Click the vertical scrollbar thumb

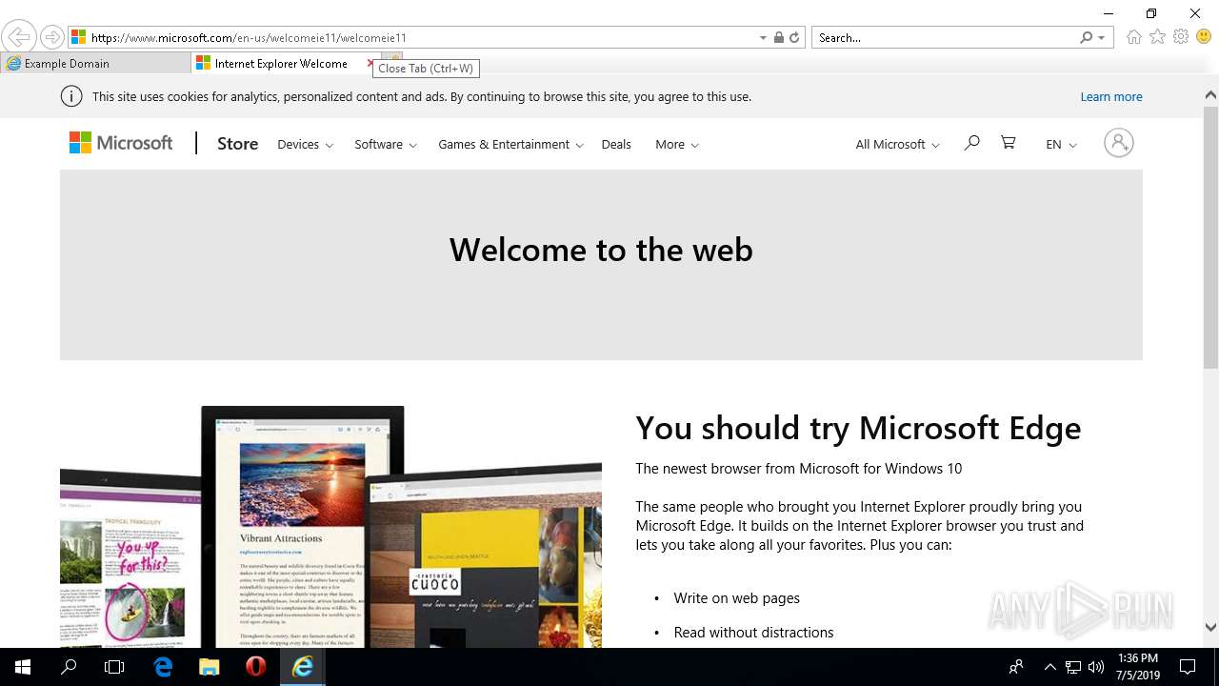coord(1210,236)
